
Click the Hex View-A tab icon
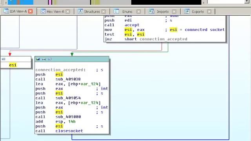[x=43, y=11]
